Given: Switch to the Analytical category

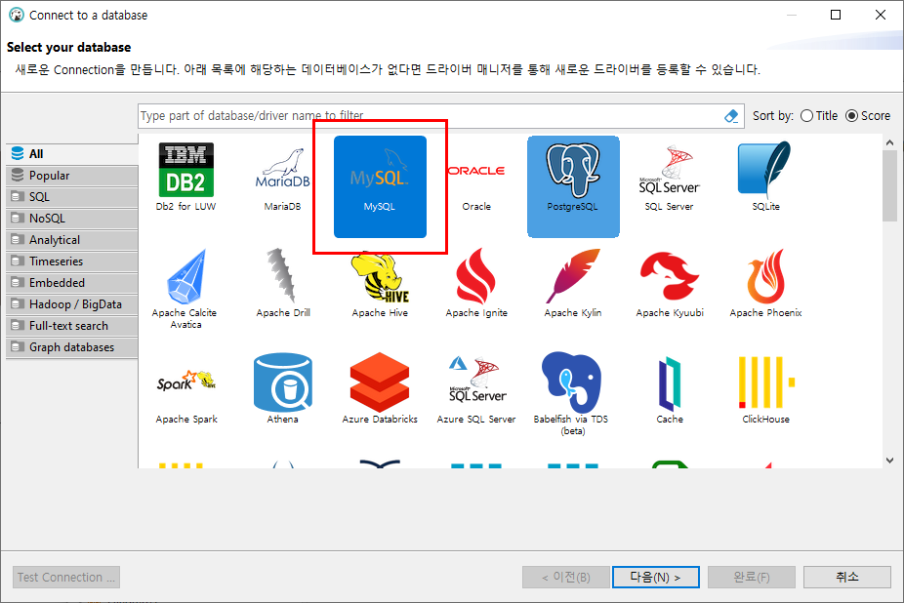Looking at the screenshot, I should [x=72, y=240].
